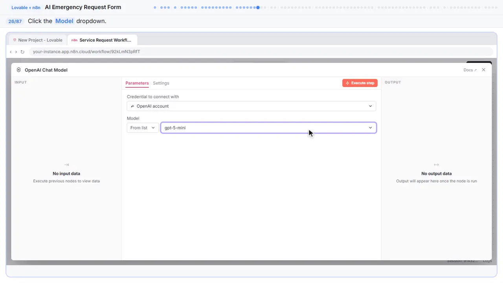Screen dimensions: 503x283
Task: Close the OpenAI Chat Model panel
Action: click(x=484, y=70)
